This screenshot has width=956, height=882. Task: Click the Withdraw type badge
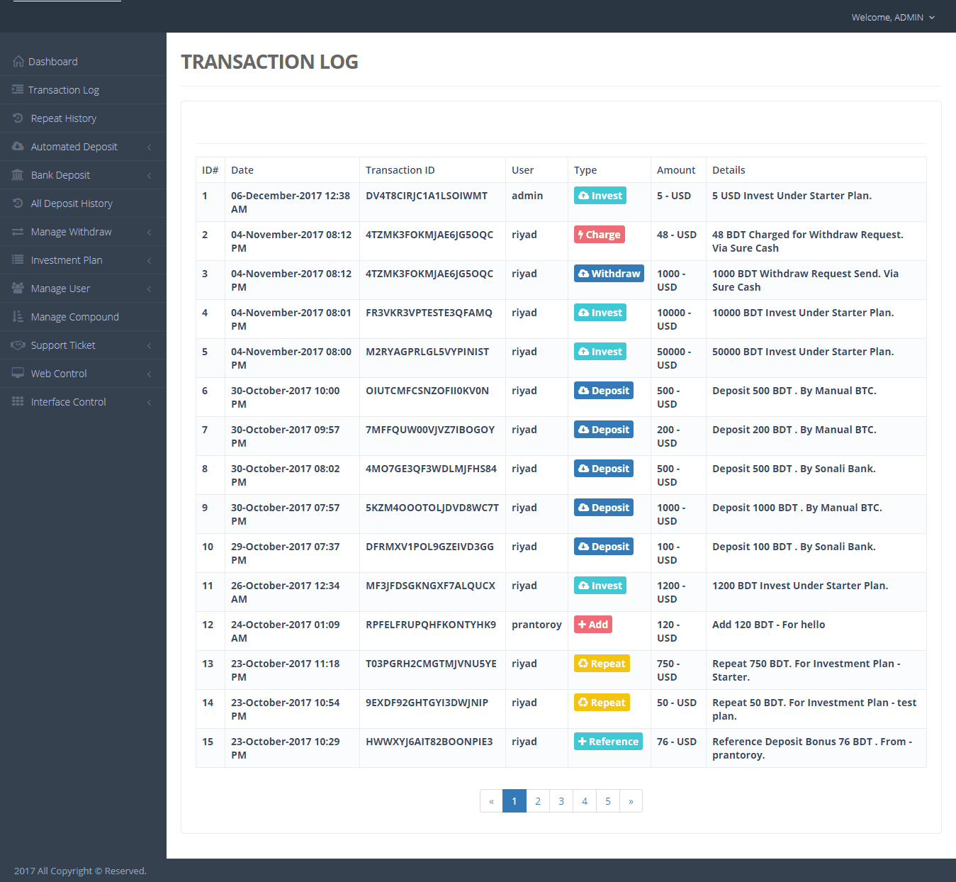(609, 274)
